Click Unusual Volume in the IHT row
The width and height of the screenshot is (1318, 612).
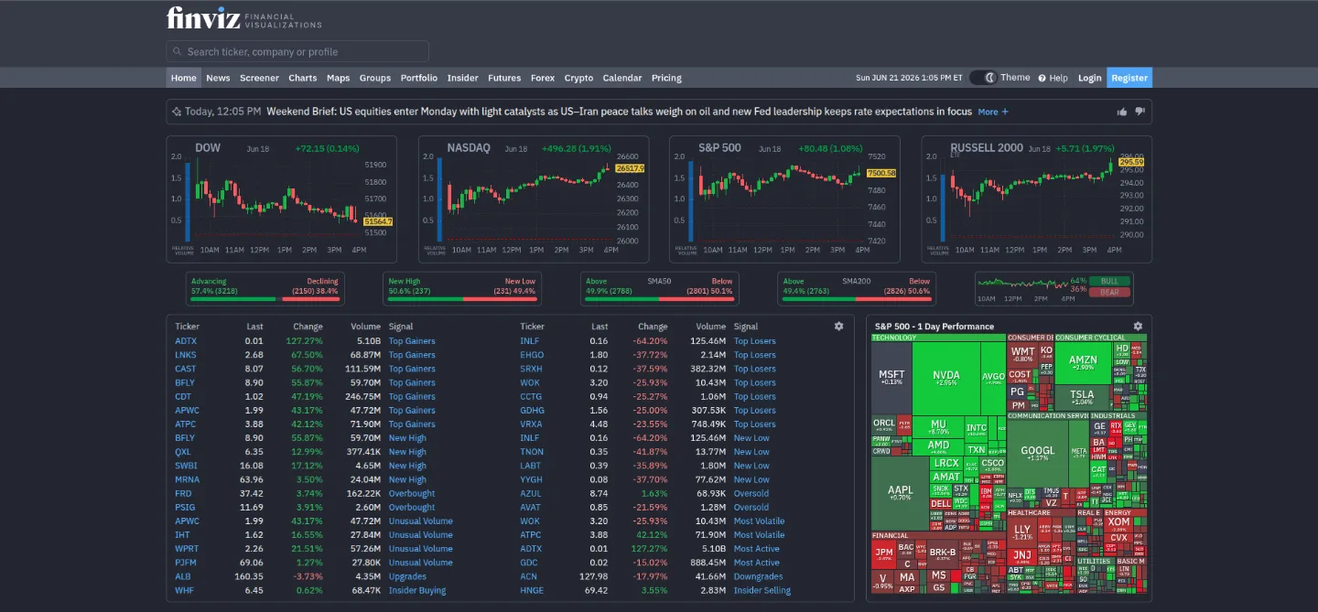click(420, 535)
